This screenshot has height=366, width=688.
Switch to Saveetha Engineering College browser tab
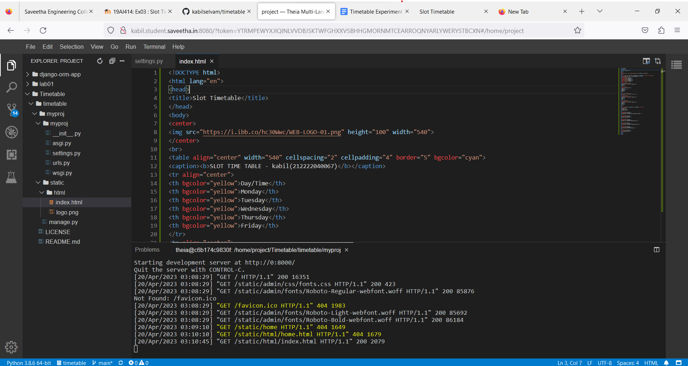56,11
